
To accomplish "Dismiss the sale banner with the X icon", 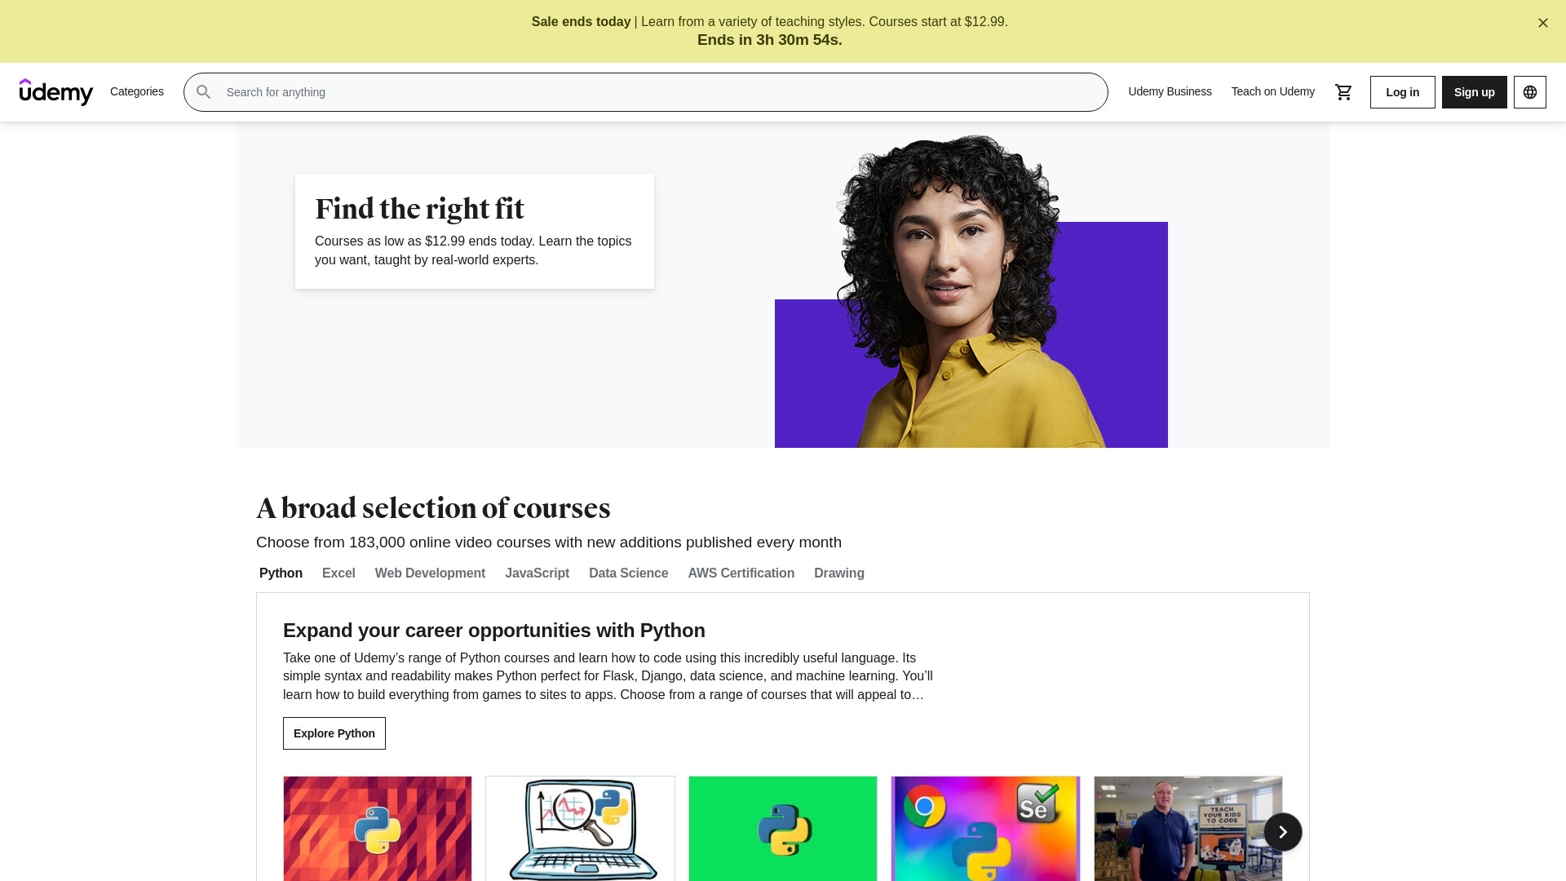I will 1543,23.
